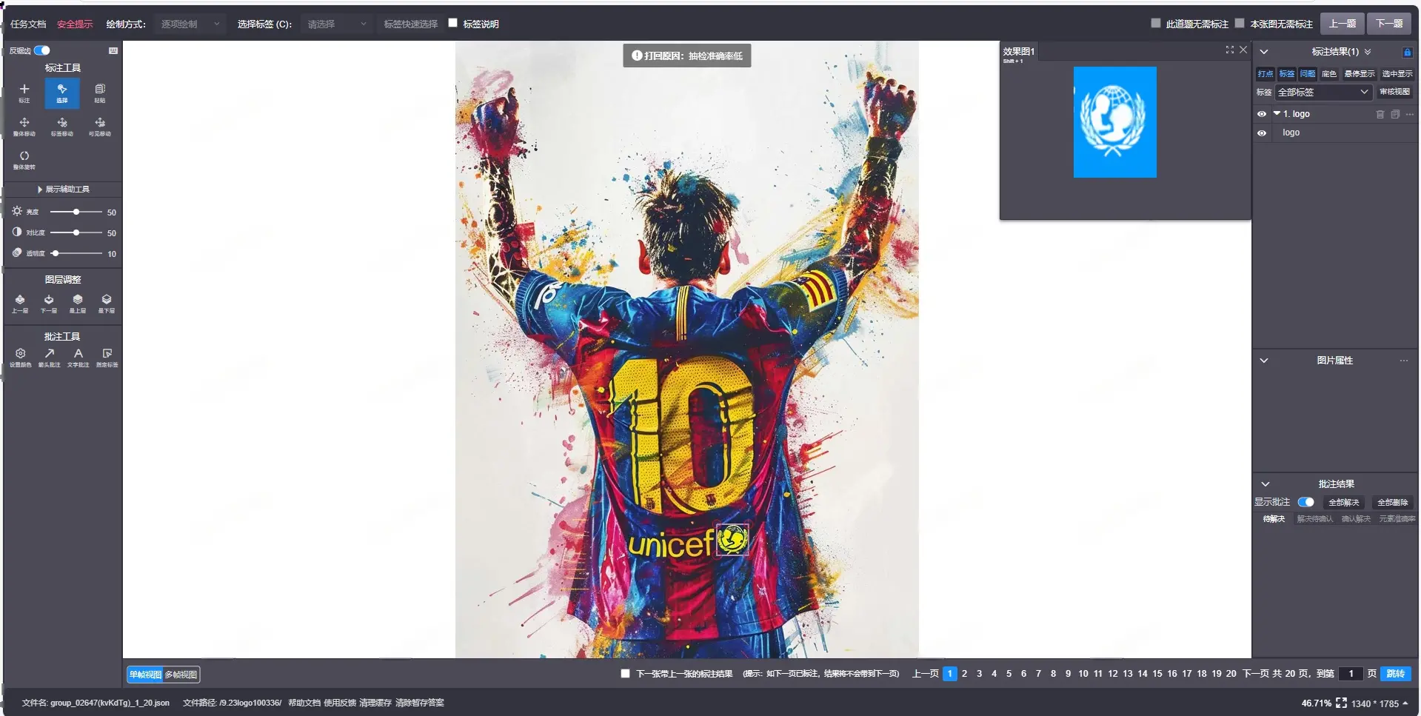Select the 指定标签 assign-label tool

tap(107, 358)
